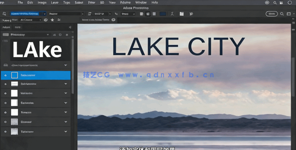Align text right

point(154,14)
